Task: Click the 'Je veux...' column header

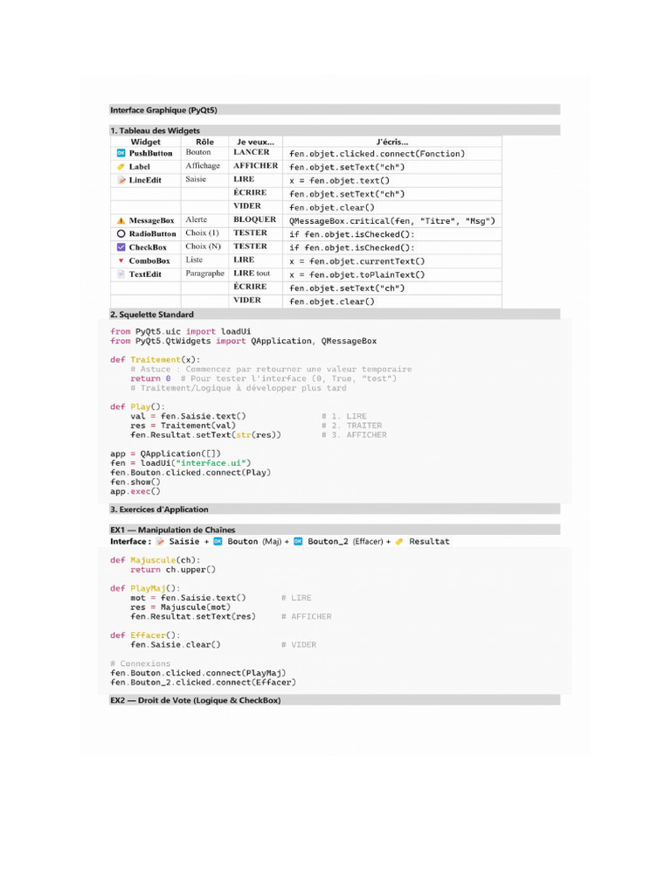Action: click(256, 142)
